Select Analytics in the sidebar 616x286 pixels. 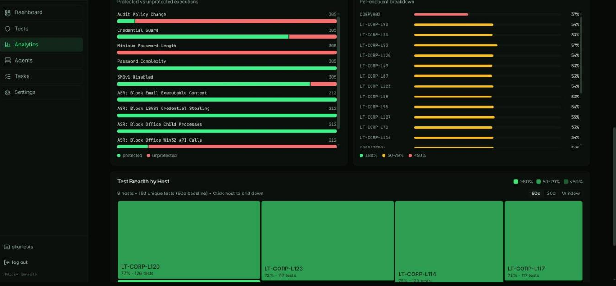pyautogui.click(x=42, y=45)
